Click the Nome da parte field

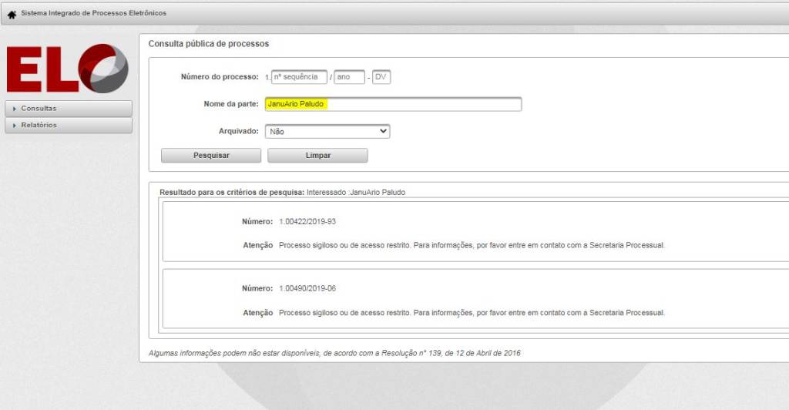point(393,104)
